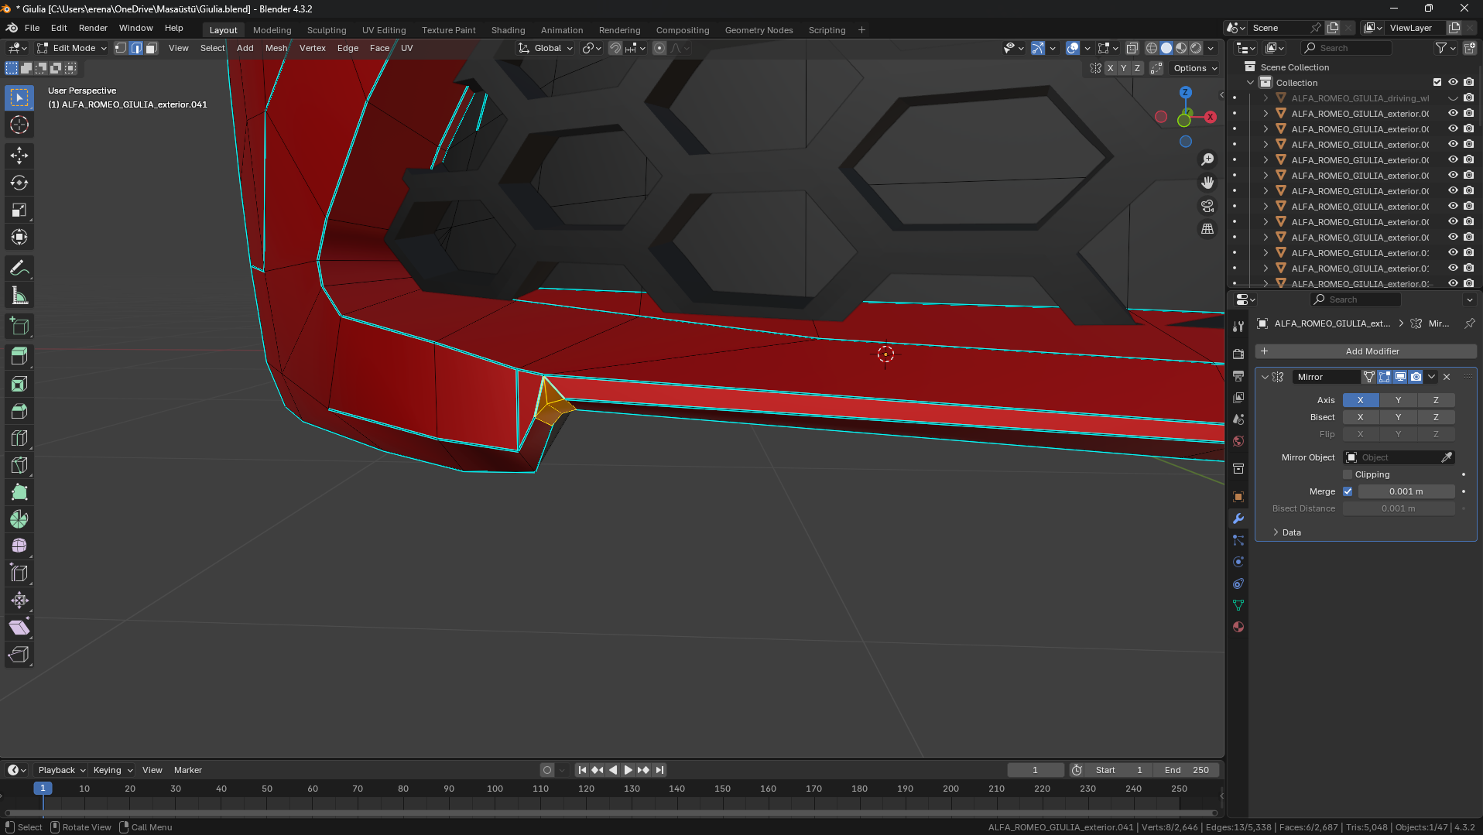This screenshot has height=835, width=1483.
Task: Remove the Mirror modifier with X button
Action: pos(1447,377)
